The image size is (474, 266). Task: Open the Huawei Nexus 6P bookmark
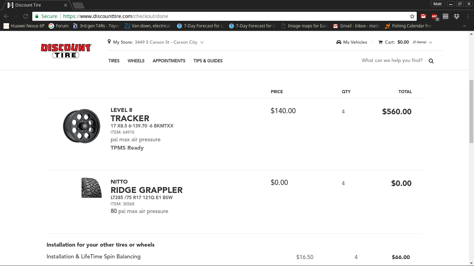pos(24,26)
